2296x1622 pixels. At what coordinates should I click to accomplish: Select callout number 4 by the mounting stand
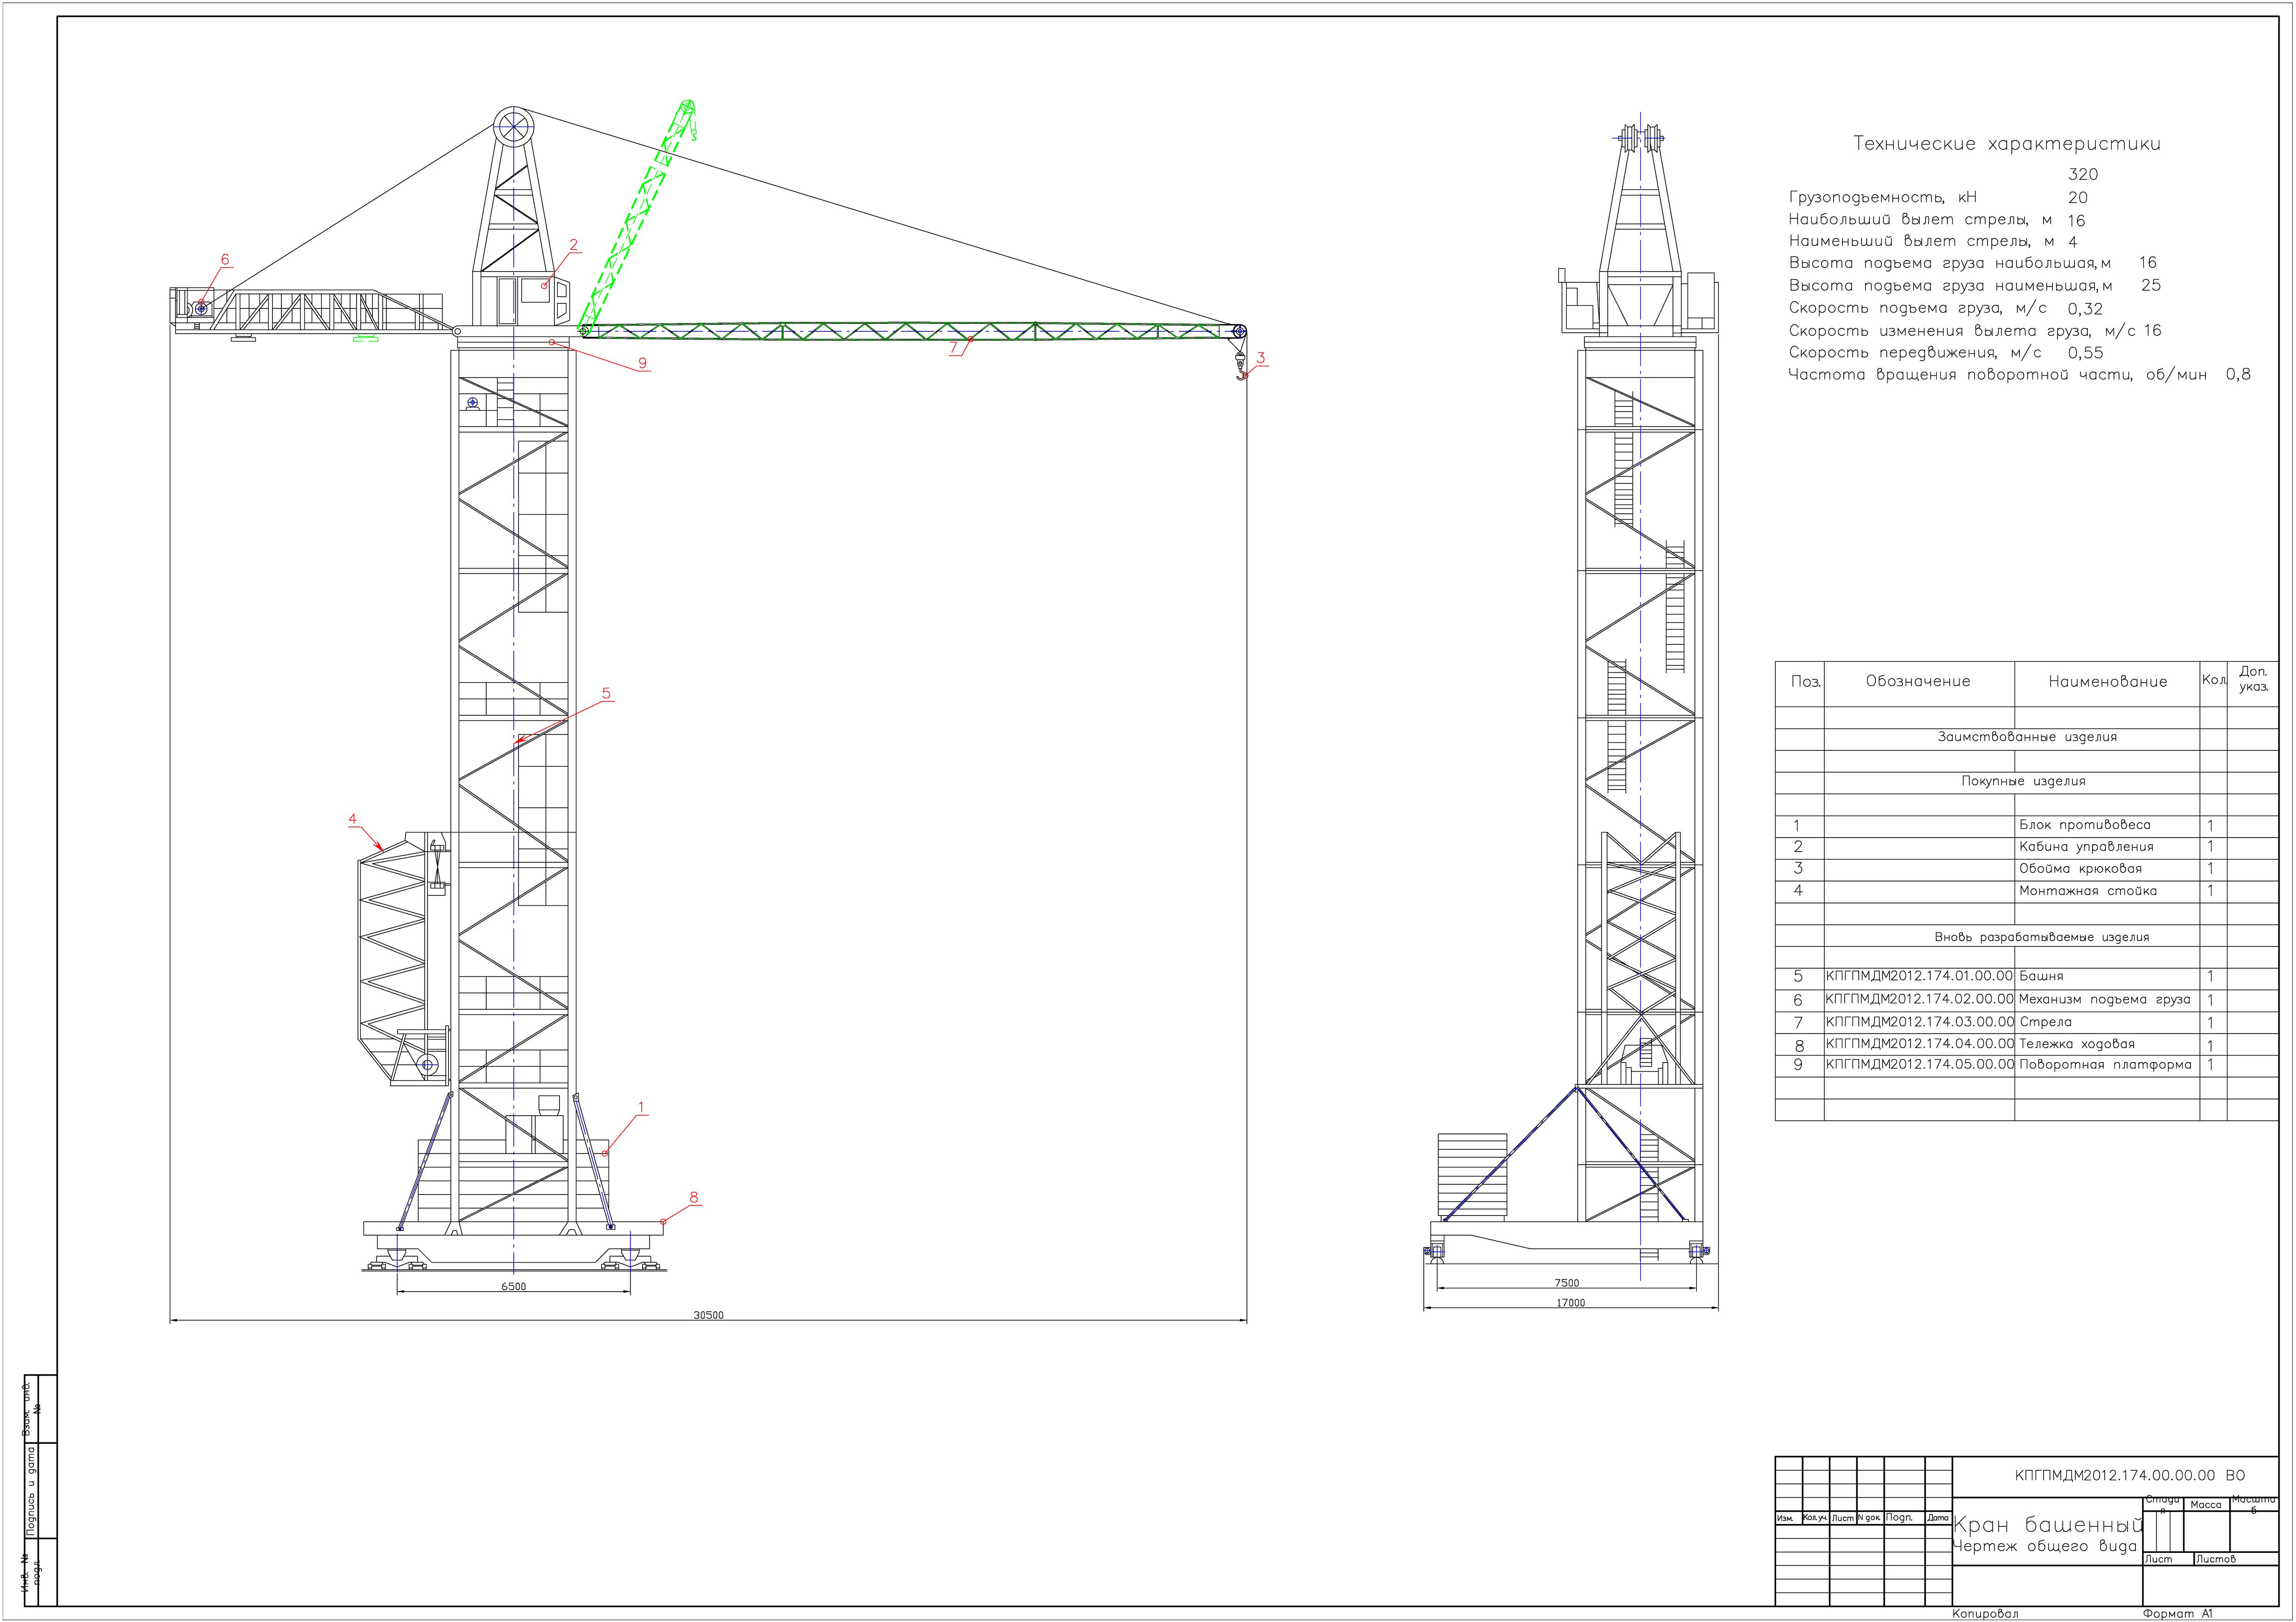(352, 819)
